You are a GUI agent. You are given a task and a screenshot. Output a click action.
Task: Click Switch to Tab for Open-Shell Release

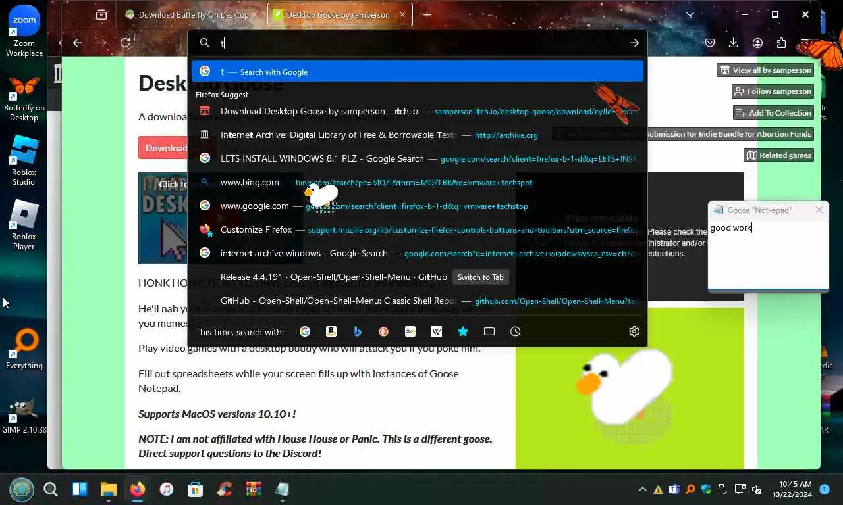click(481, 277)
